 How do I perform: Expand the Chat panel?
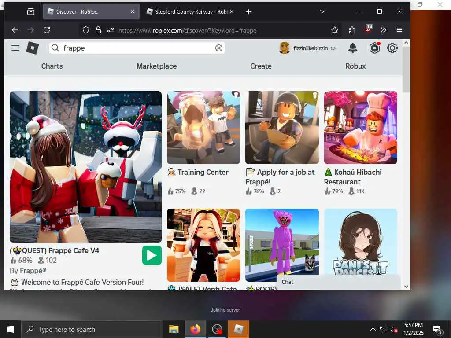point(338,282)
